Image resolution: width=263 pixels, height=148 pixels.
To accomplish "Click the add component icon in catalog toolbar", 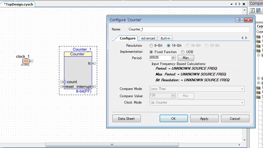I will pyautogui.click(x=258, y=10).
